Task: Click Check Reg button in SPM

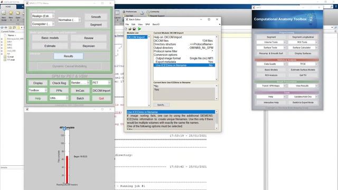Action: 59,83
